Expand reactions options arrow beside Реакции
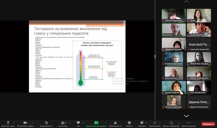The height and width of the screenshot is (128, 217). [x=146, y=123]
